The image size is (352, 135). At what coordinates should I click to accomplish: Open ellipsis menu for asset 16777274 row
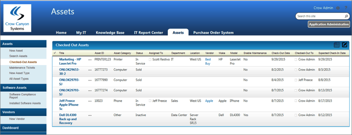tap(90, 91)
